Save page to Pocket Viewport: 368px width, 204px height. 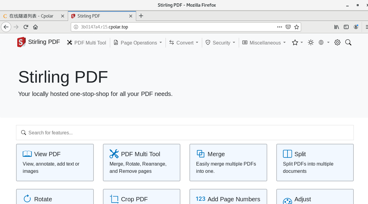click(288, 27)
